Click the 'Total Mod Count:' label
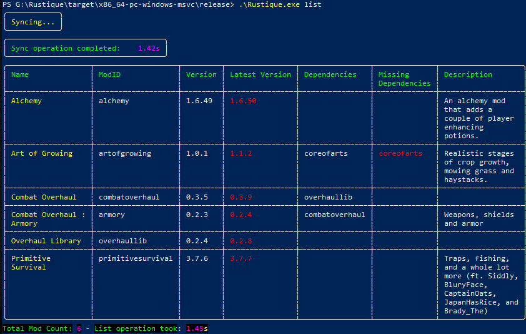This screenshot has width=526, height=334. tap(37, 328)
